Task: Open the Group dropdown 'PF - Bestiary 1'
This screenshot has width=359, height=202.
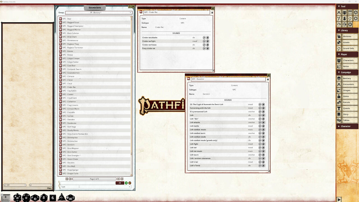Action: point(98,13)
